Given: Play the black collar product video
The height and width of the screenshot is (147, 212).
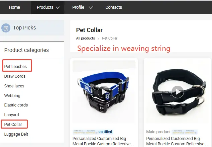Looking at the screenshot, I should point(178,92).
